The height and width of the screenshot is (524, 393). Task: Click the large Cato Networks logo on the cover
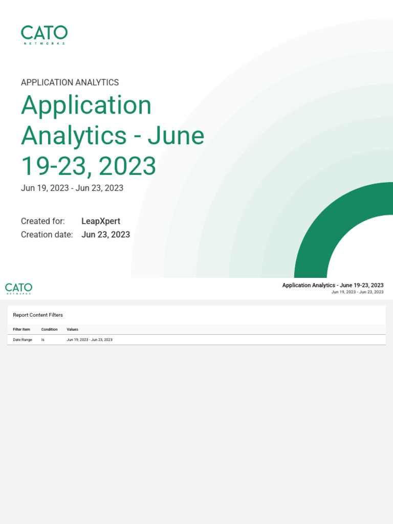[44, 35]
